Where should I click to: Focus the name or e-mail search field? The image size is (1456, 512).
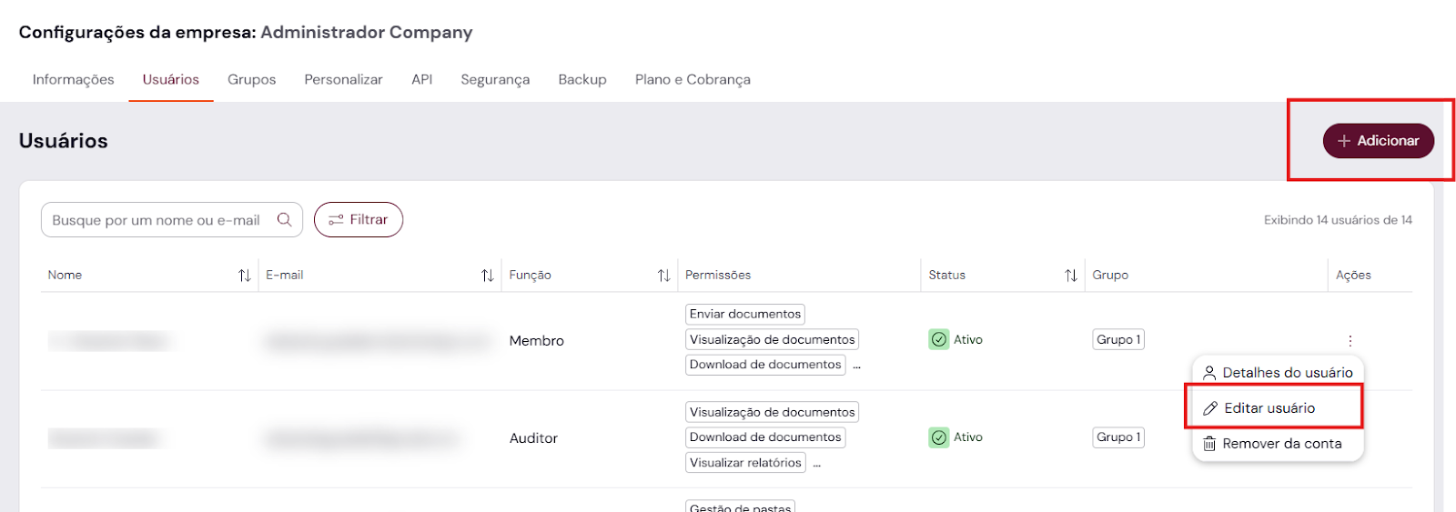click(157, 220)
